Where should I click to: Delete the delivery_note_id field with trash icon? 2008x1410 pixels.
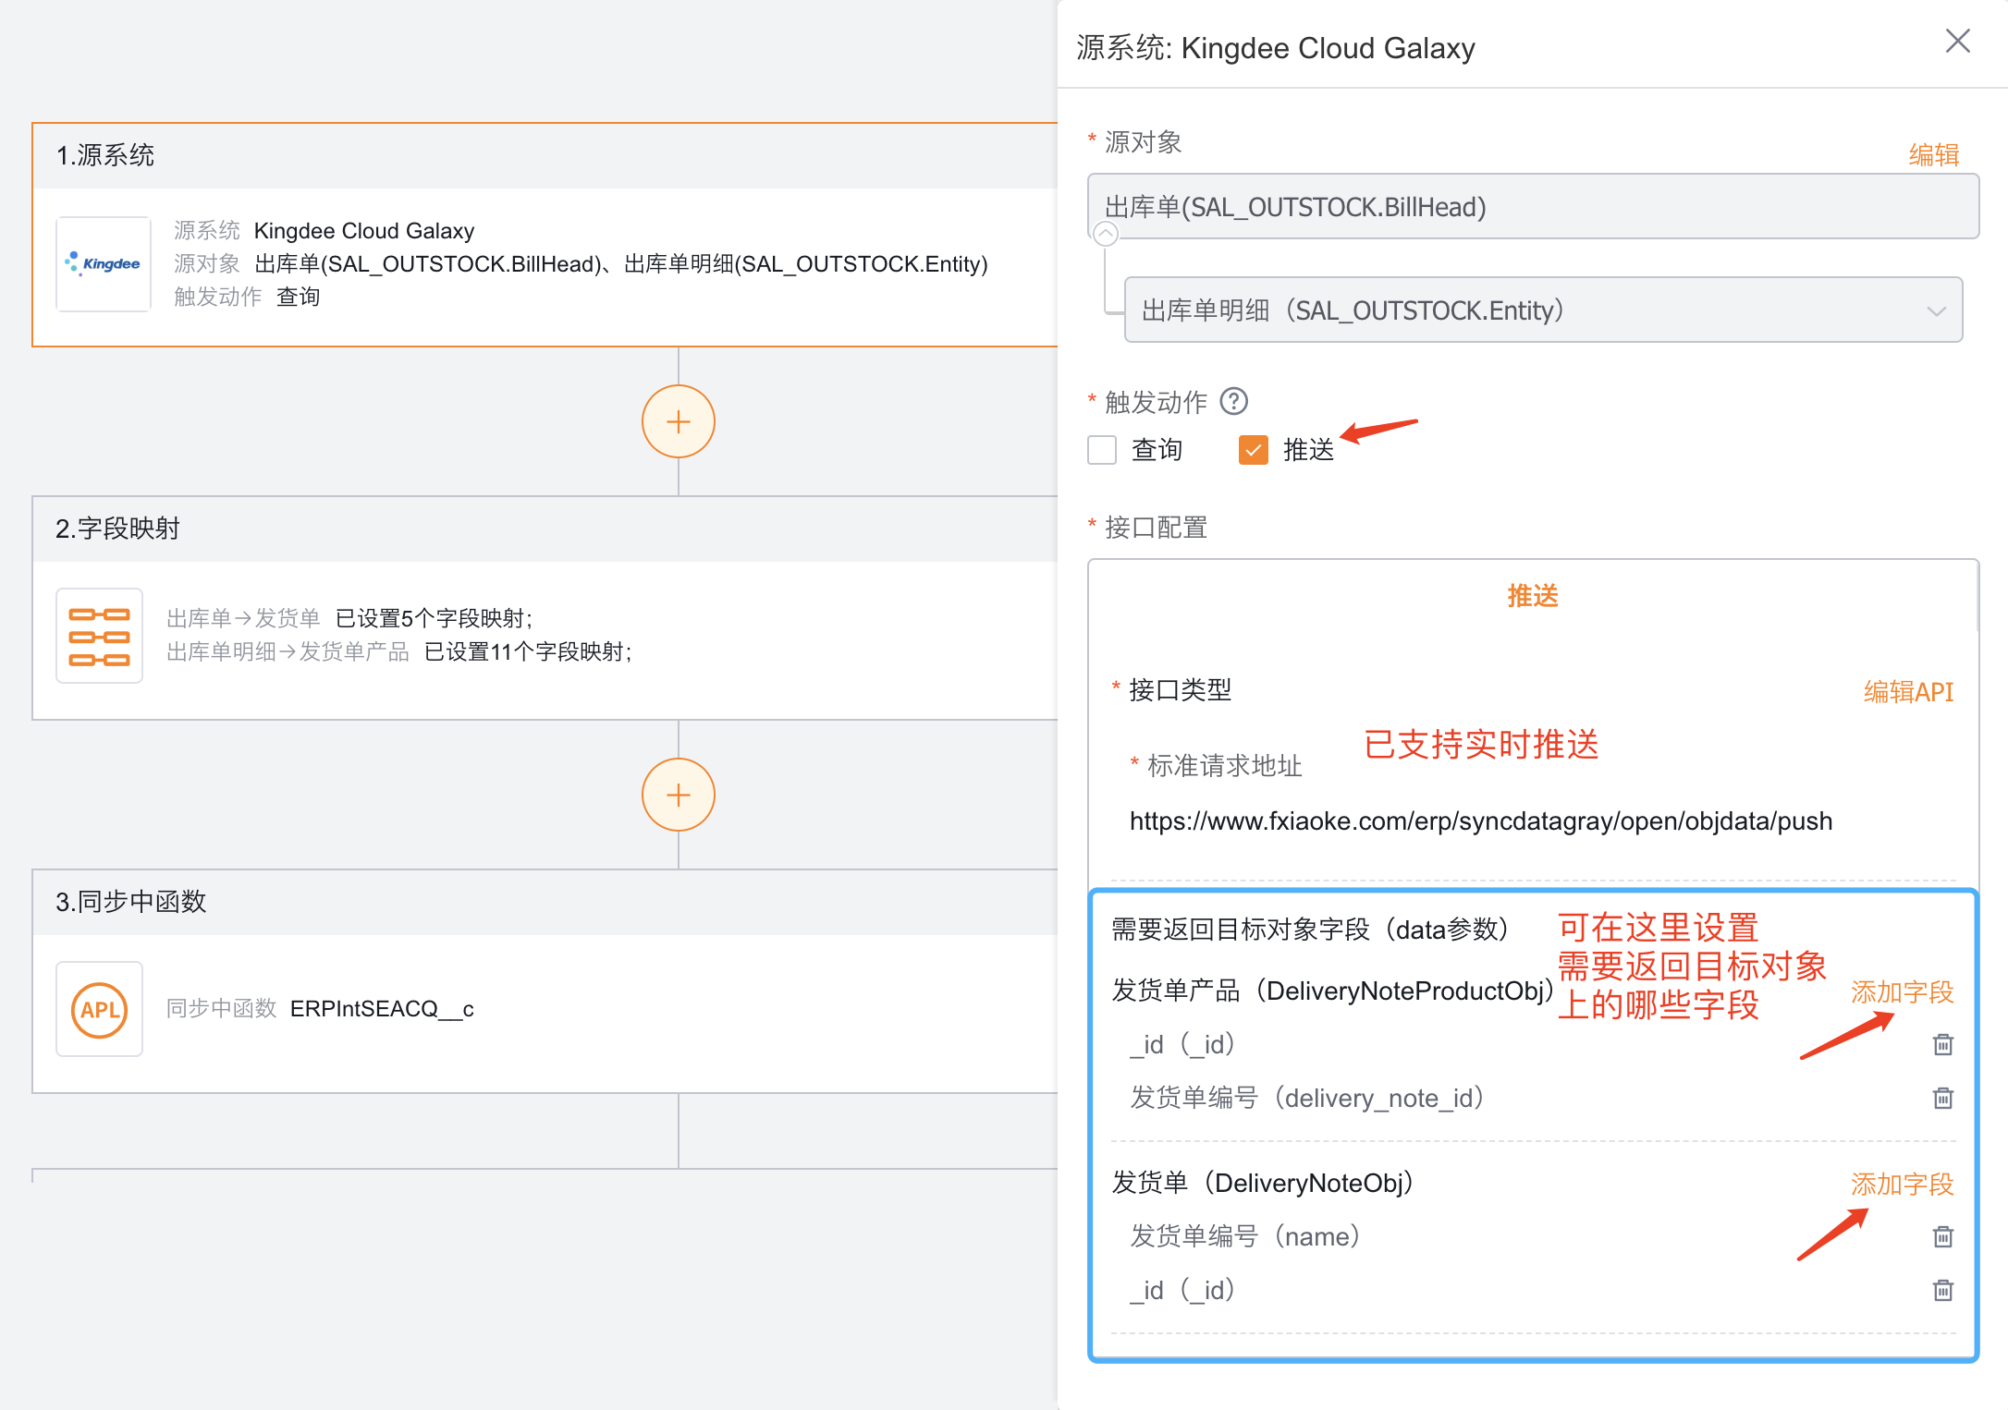point(1942,1098)
